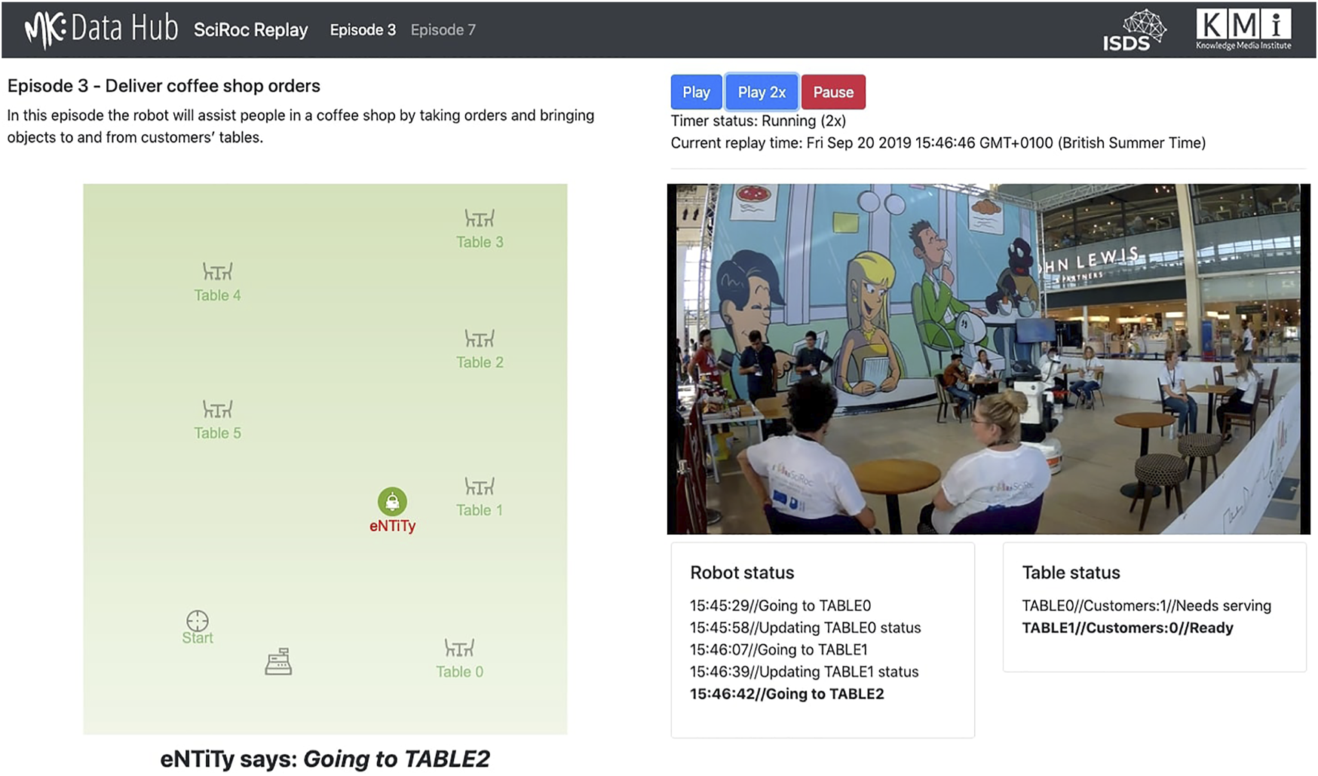Select the Table 5 icon on map
The height and width of the screenshot is (776, 1318).
[217, 410]
